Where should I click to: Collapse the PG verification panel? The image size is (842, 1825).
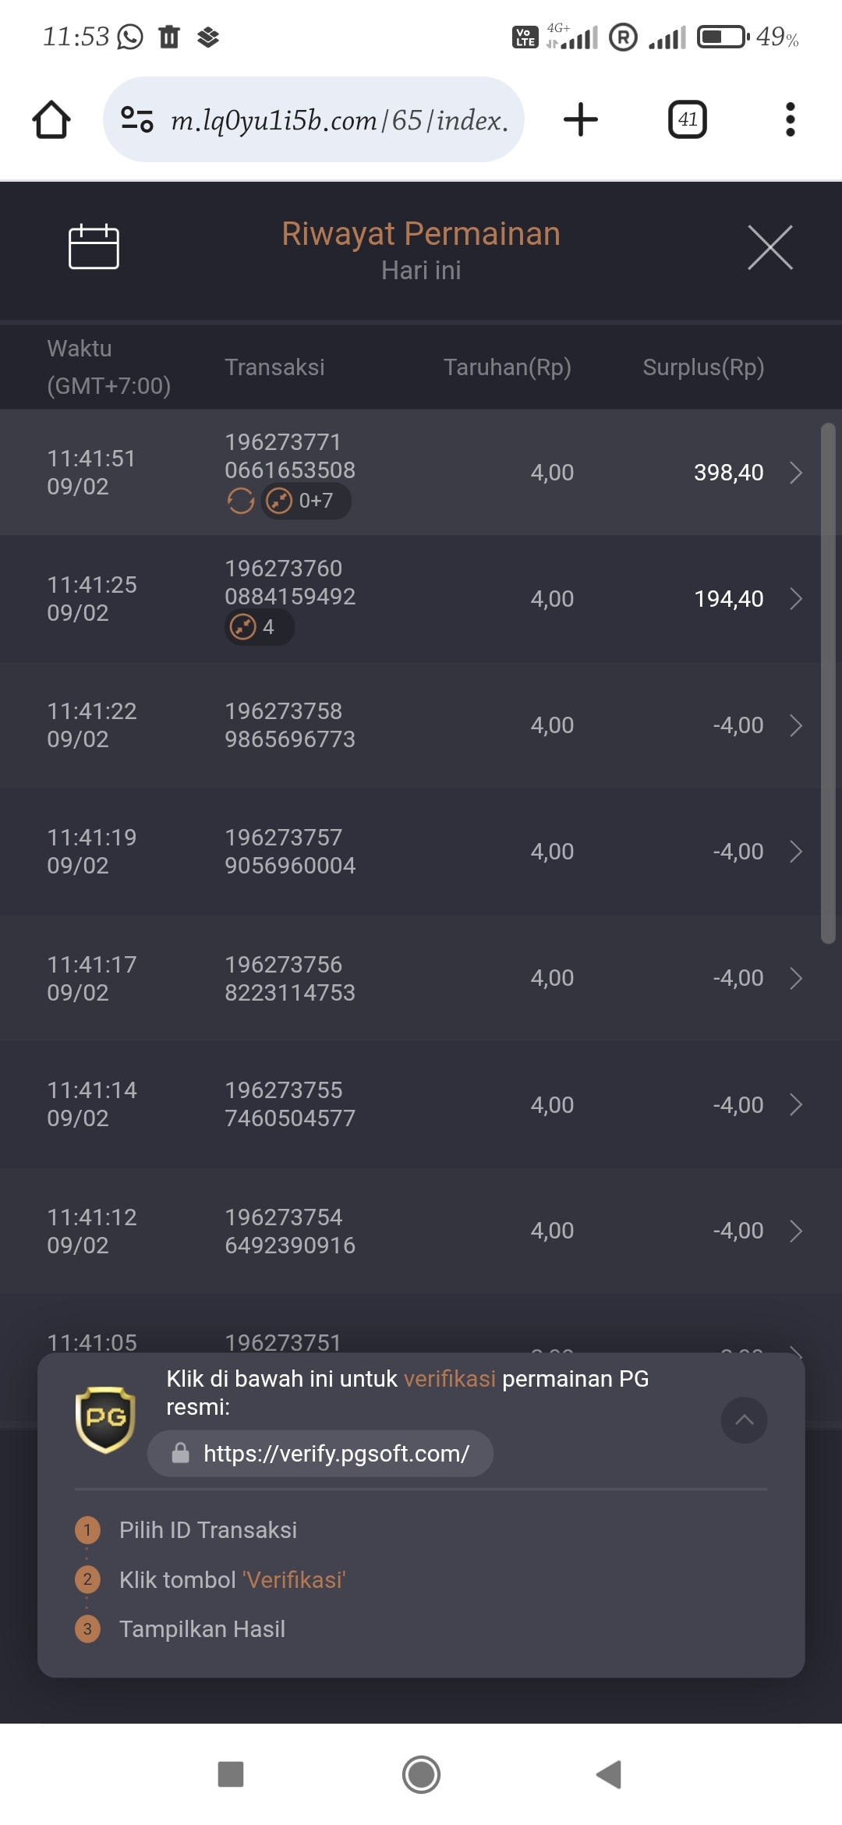point(744,1420)
